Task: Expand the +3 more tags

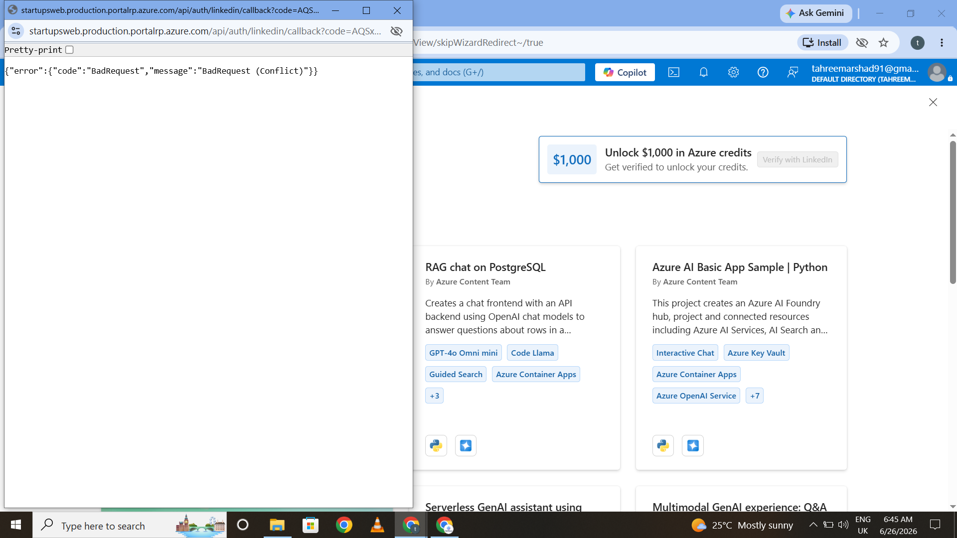Action: 434,396
